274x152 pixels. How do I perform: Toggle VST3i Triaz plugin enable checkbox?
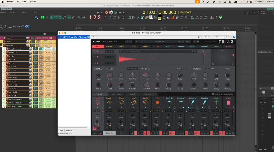61,37
